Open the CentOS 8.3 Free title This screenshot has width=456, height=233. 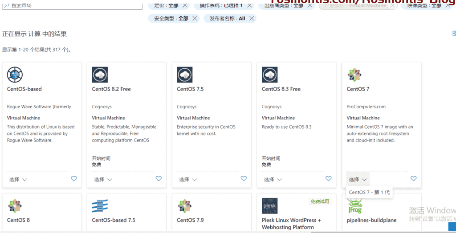281,89
